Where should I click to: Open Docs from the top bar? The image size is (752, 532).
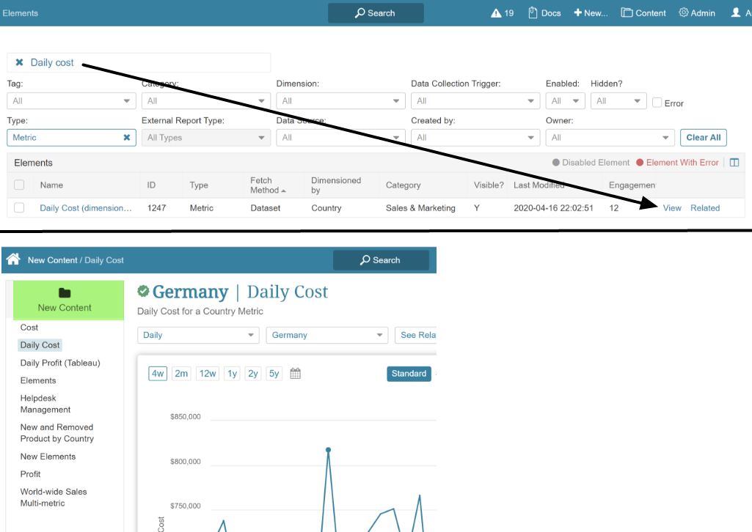544,13
